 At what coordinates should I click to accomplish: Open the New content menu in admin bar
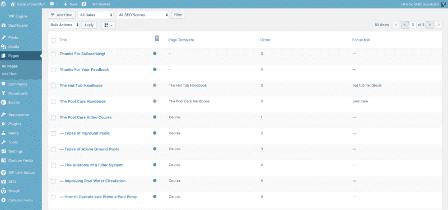click(x=71, y=4)
